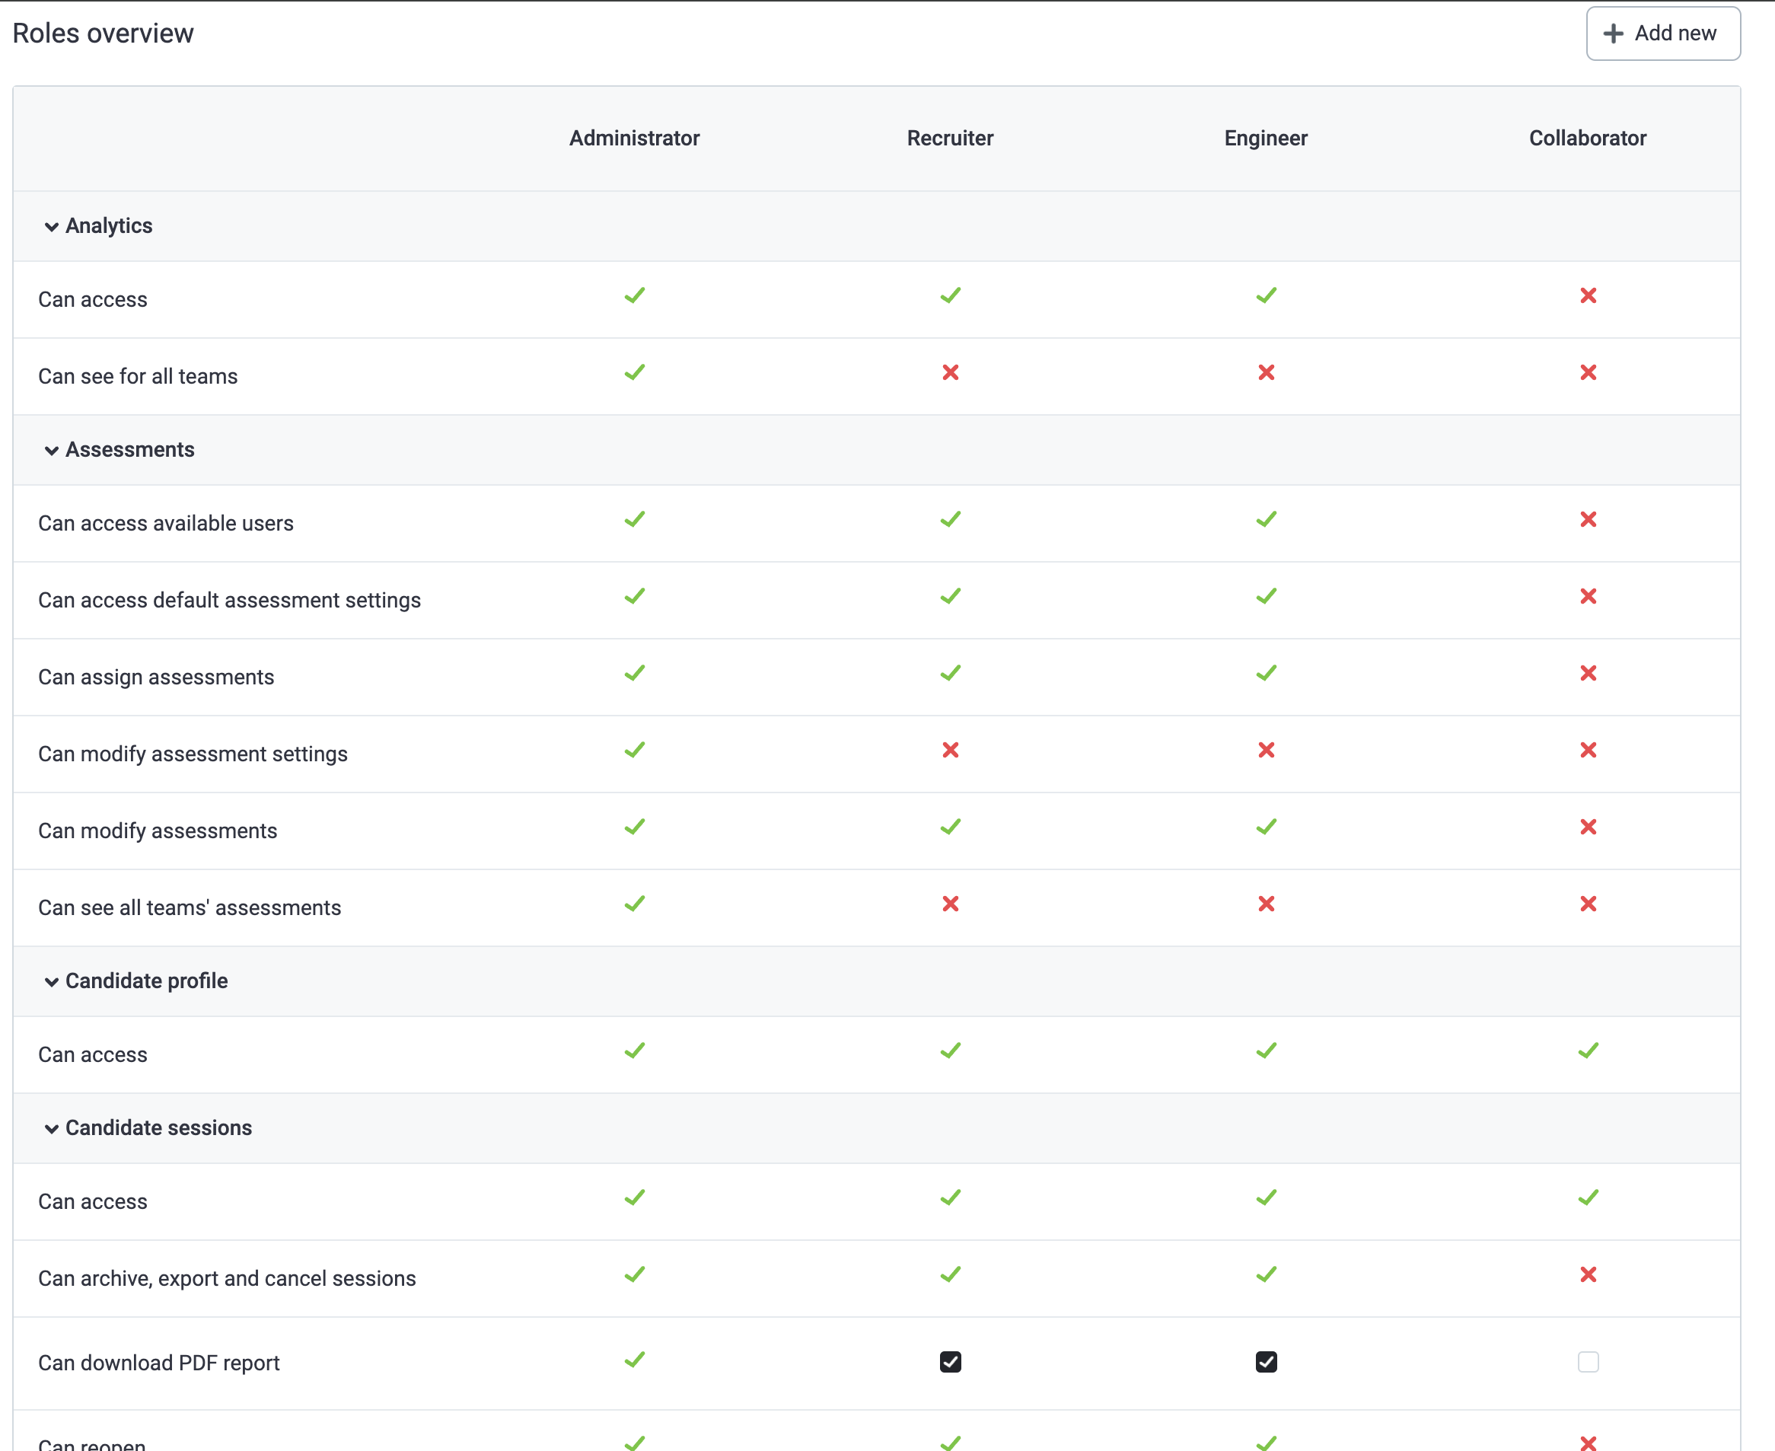This screenshot has height=1451, width=1775.
Task: Click the red cross under Engineer for Can modify assessment settings
Action: (x=1265, y=751)
